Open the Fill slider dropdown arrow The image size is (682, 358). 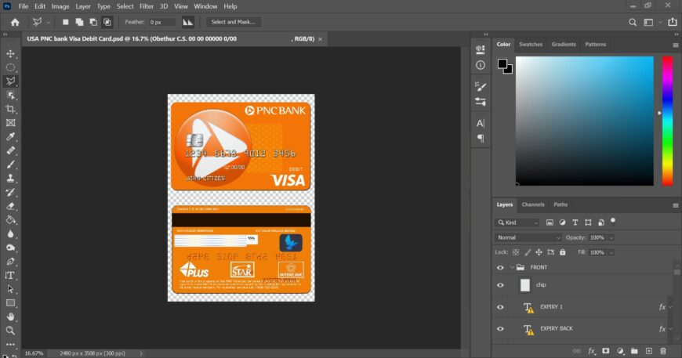[x=611, y=252]
